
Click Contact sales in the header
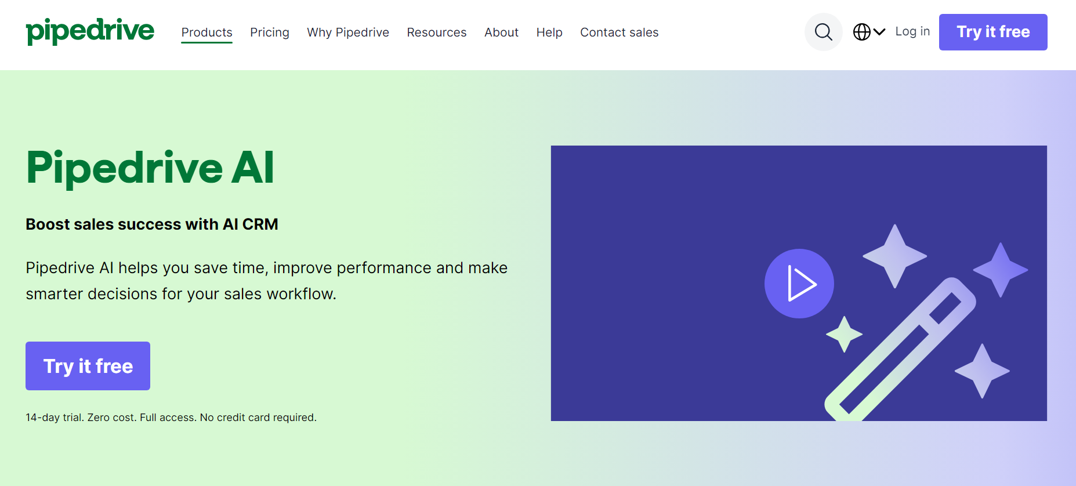tap(619, 32)
